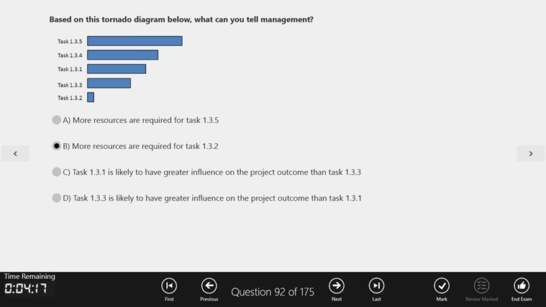
Task: Choose option C radio button
Action: pos(56,172)
